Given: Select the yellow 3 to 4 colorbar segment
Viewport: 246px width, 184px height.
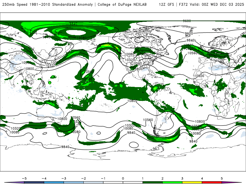Looking at the screenshot, I should click(x=192, y=182).
